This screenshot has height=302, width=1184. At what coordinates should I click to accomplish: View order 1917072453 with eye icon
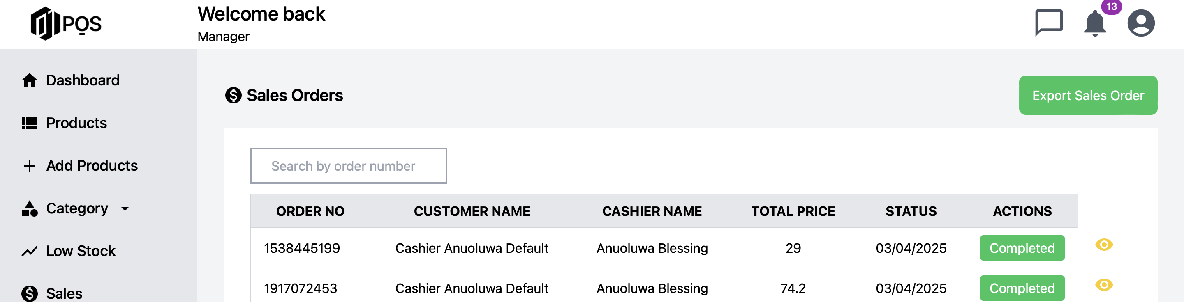(x=1103, y=285)
